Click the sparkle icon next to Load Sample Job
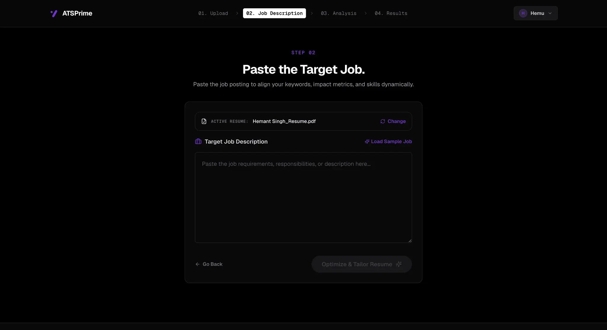Viewport: 607px width, 330px height. click(x=367, y=141)
